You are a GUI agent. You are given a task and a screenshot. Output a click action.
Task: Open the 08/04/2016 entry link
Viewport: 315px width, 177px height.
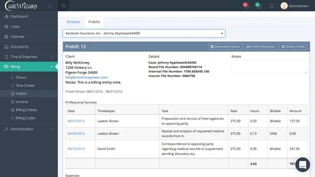point(76,133)
